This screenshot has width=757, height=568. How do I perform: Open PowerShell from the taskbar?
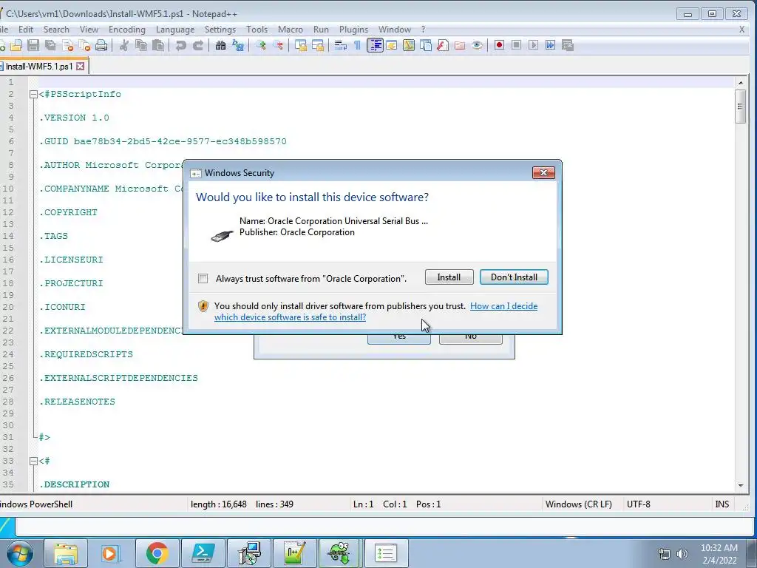tap(203, 553)
